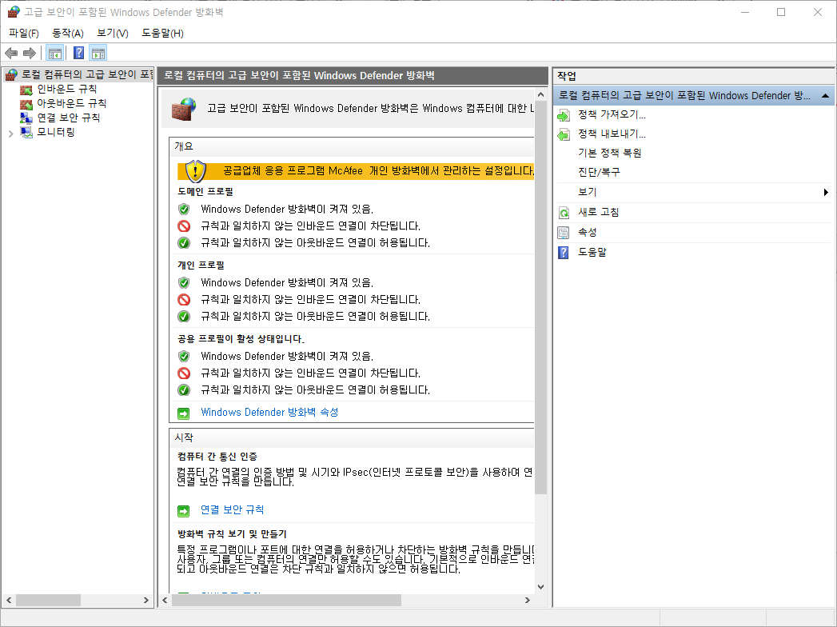Click the tree pane scroll left arrow
Viewport: 837px width, 627px height.
click(x=9, y=601)
